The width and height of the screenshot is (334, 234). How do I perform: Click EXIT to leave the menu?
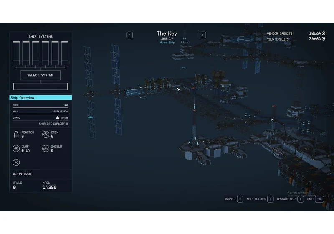pyautogui.click(x=310, y=199)
